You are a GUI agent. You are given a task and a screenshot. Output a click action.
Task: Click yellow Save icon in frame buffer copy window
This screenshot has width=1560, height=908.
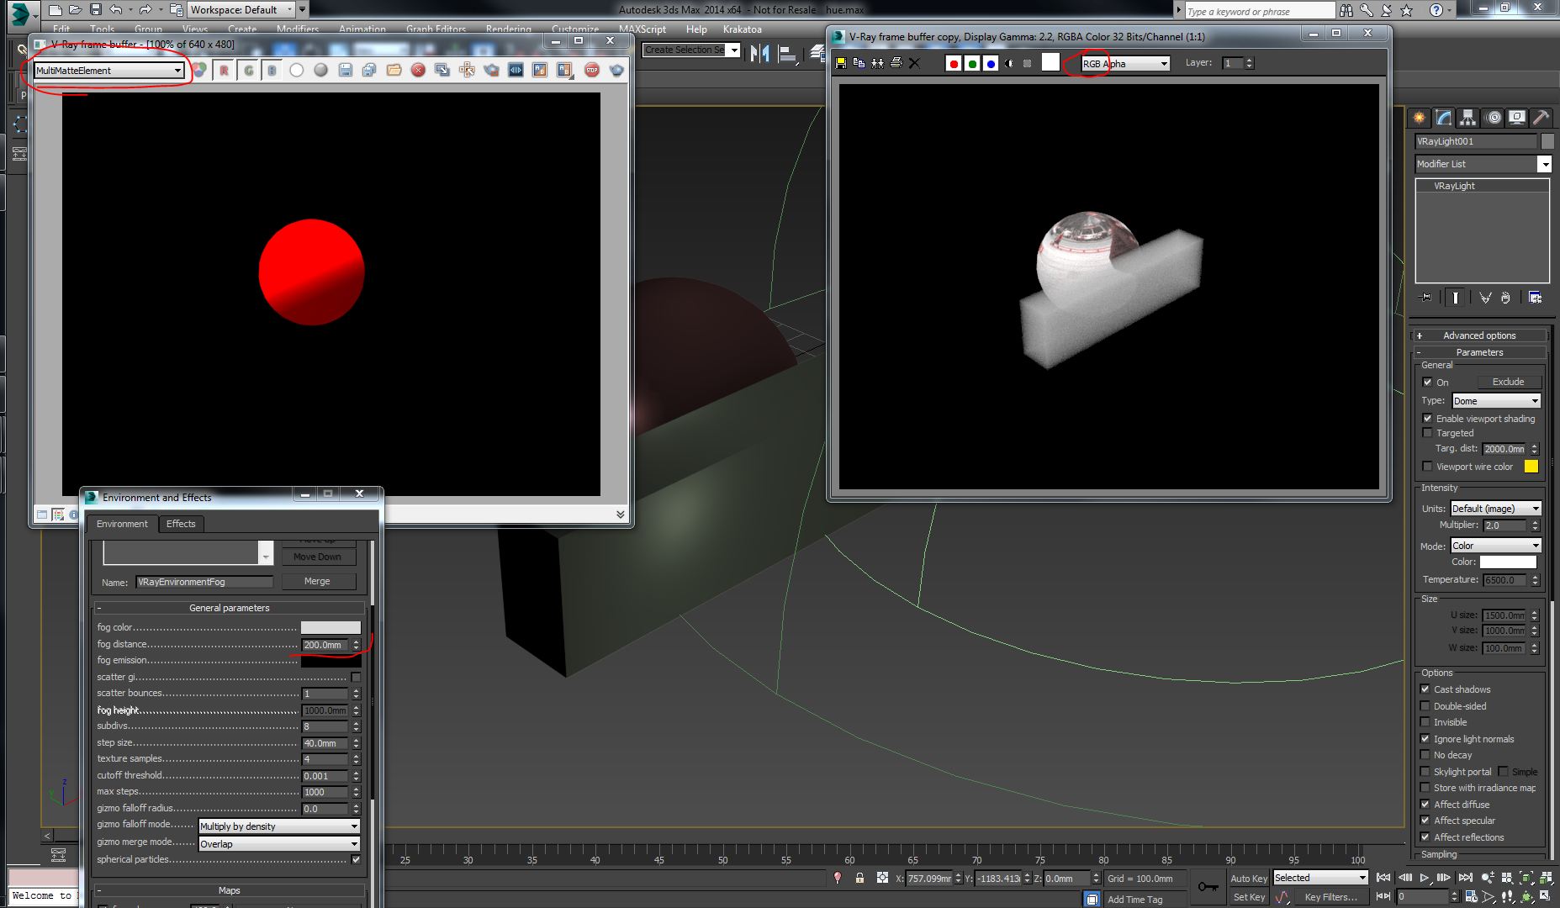coord(840,63)
